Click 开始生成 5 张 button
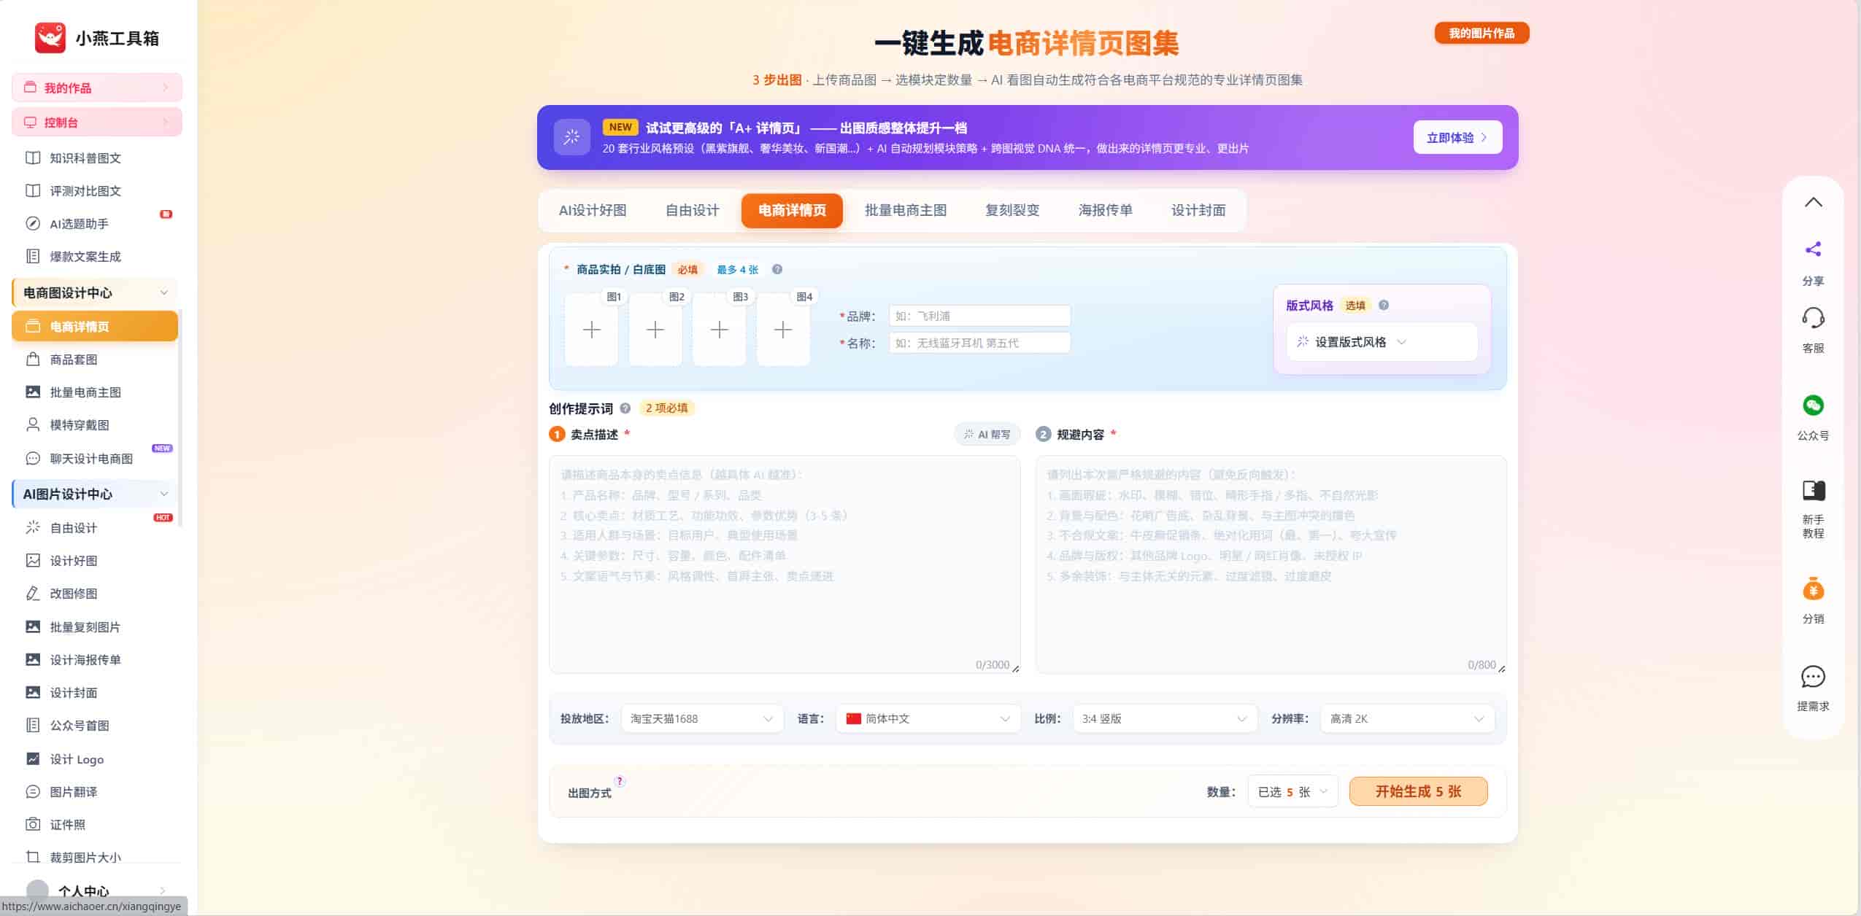 [x=1418, y=792]
